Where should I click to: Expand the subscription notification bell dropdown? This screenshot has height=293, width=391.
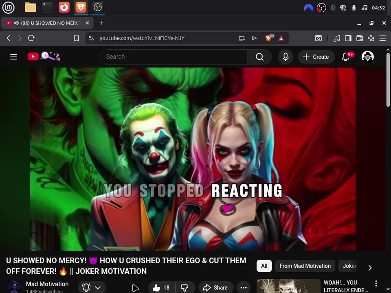point(92,288)
